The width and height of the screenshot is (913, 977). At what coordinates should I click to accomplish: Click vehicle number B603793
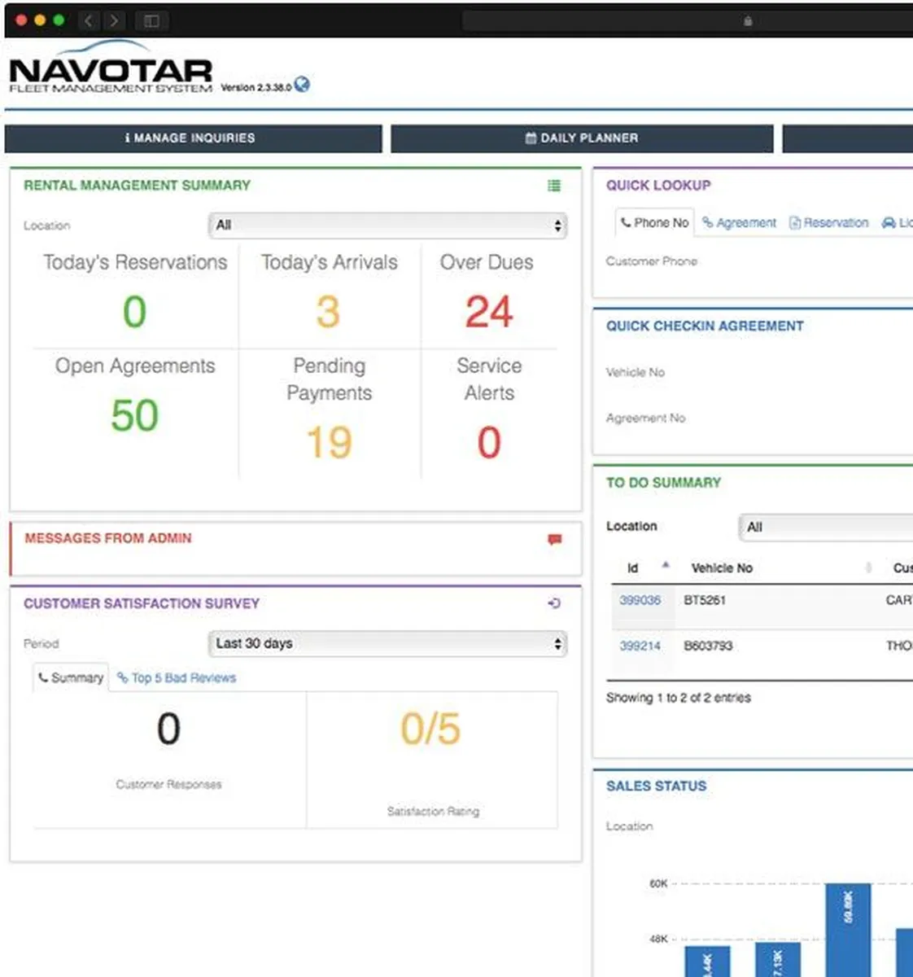(708, 646)
